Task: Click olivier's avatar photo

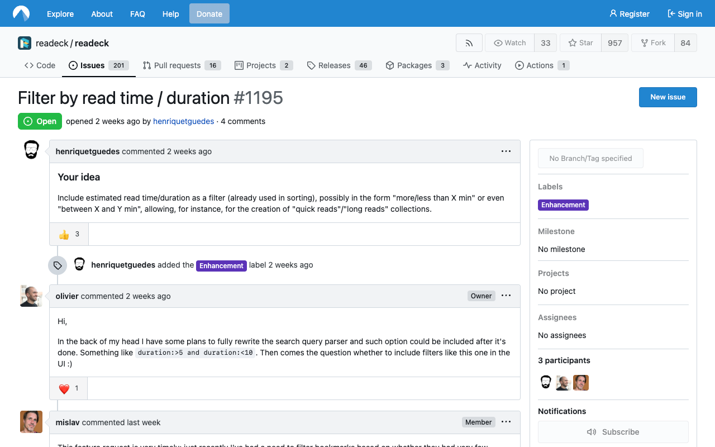Action: pos(31,296)
